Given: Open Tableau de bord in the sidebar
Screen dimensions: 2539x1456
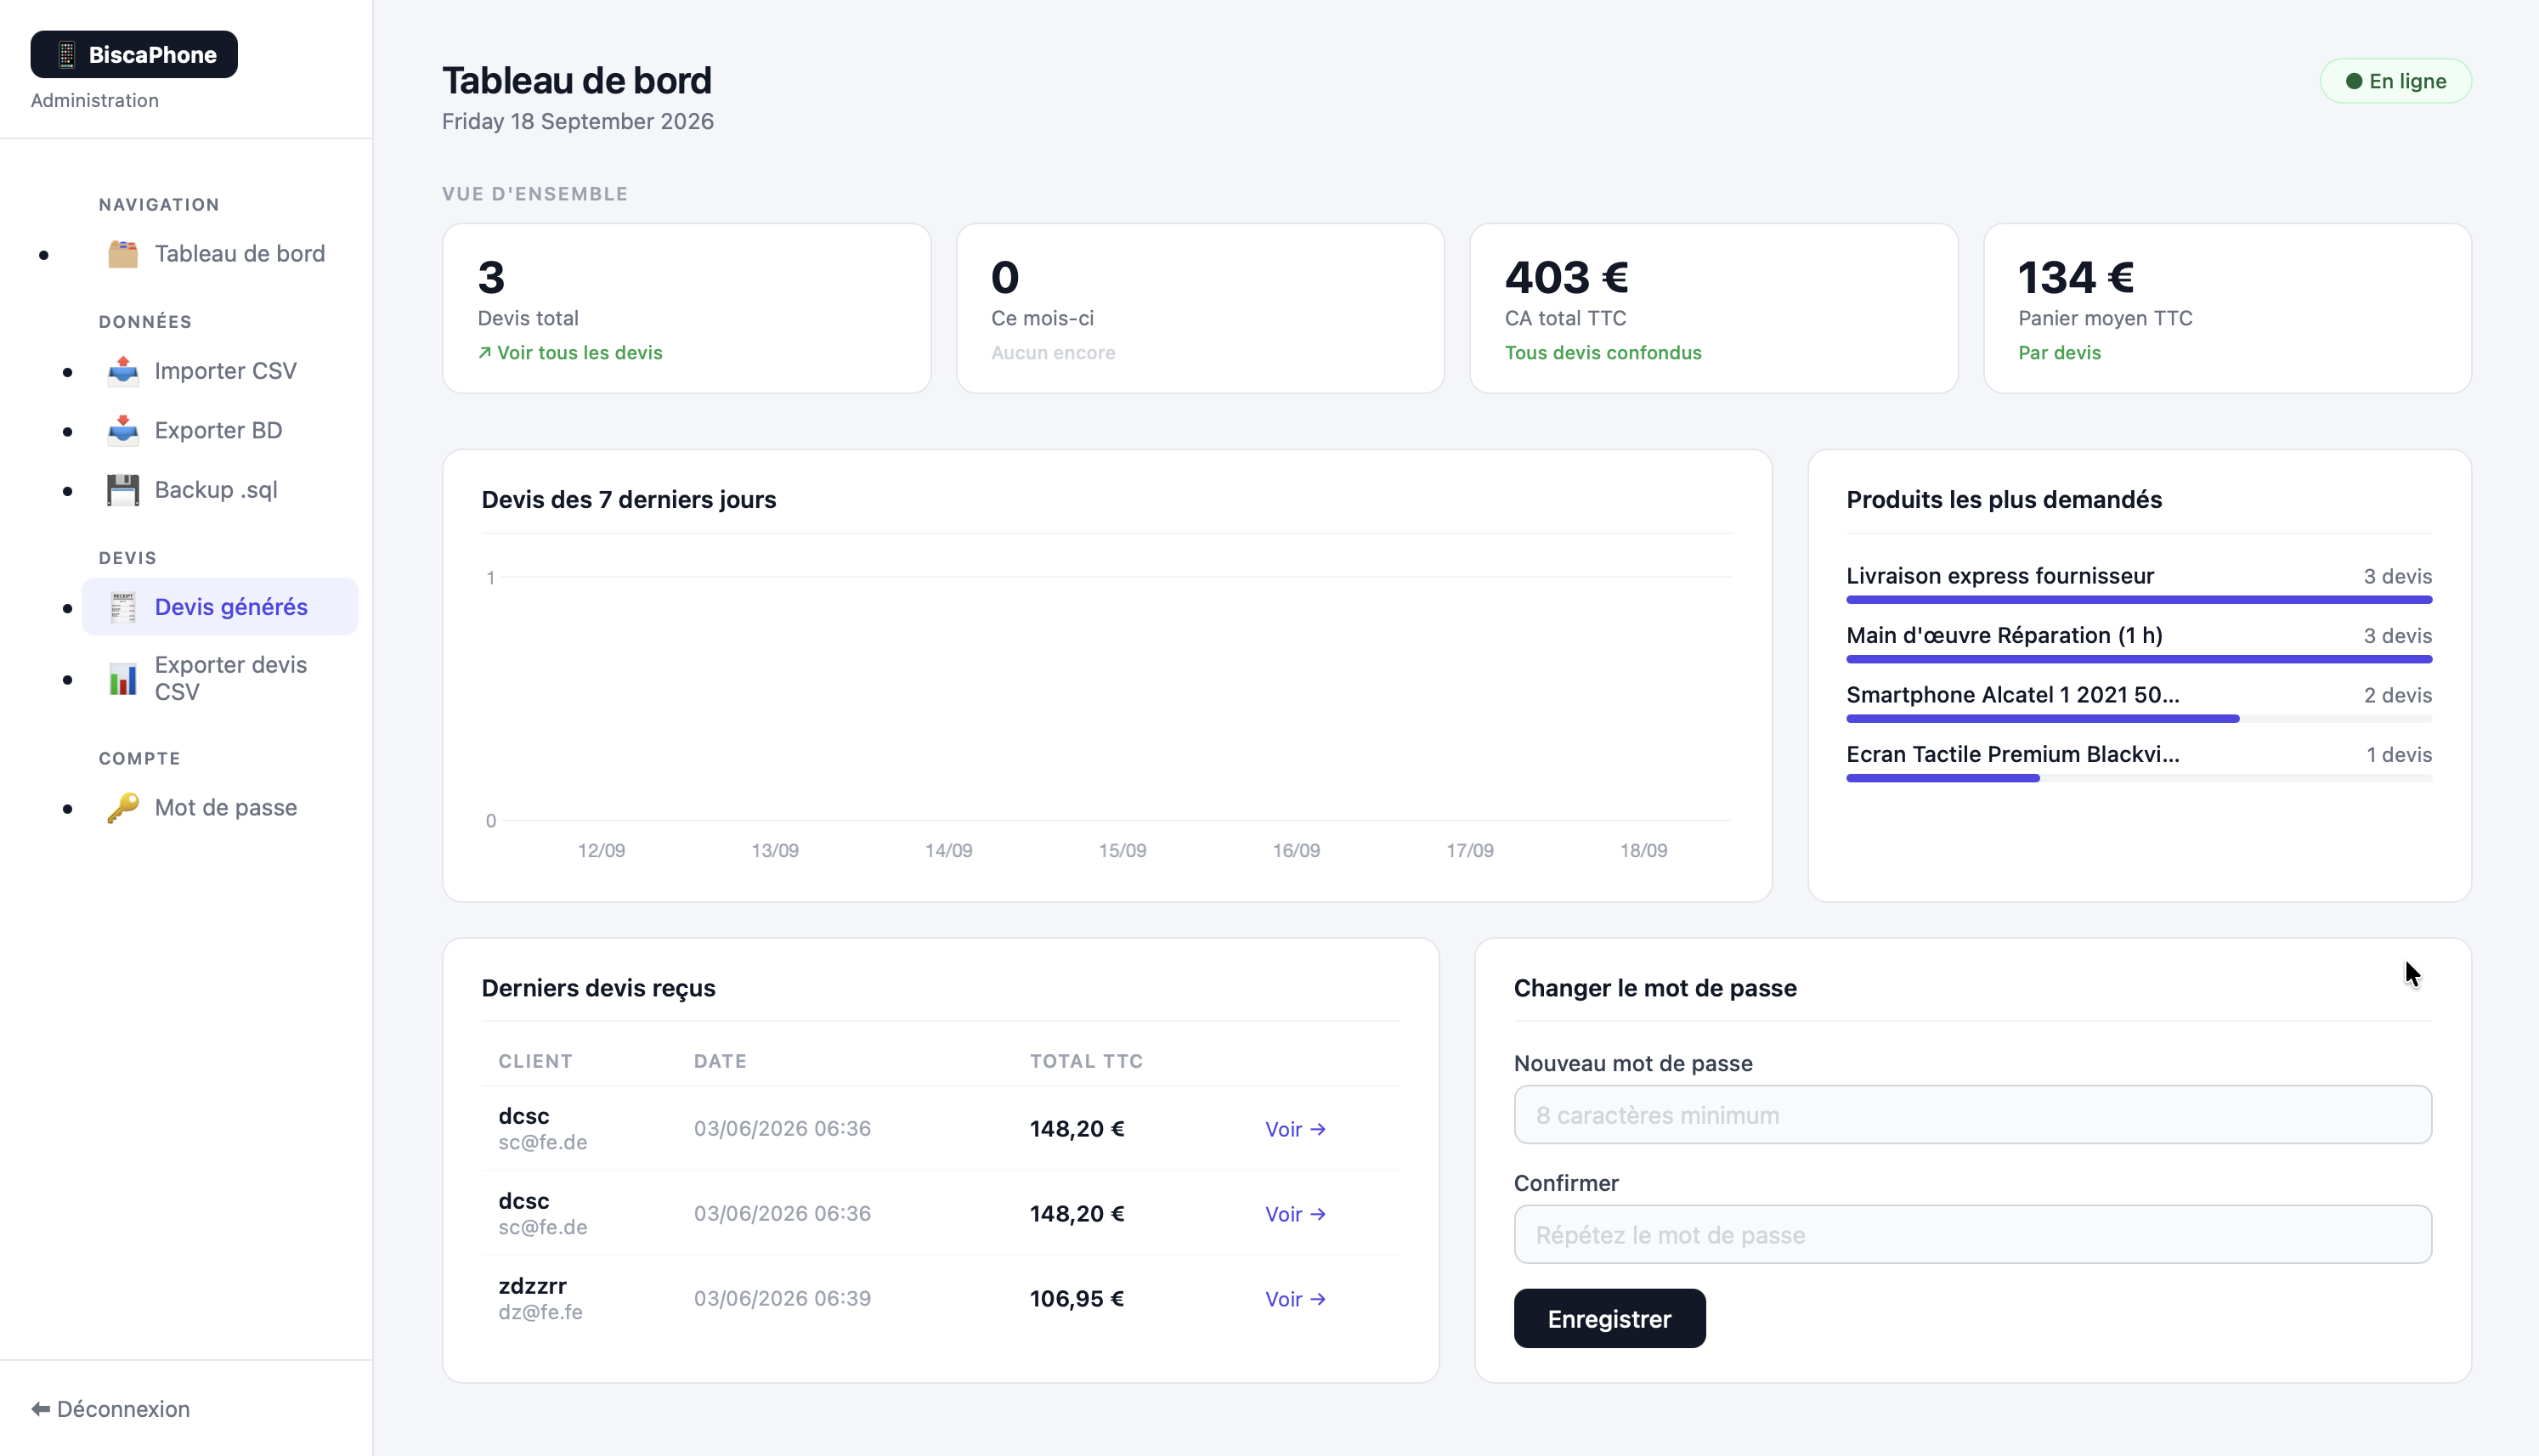Looking at the screenshot, I should click(219, 254).
